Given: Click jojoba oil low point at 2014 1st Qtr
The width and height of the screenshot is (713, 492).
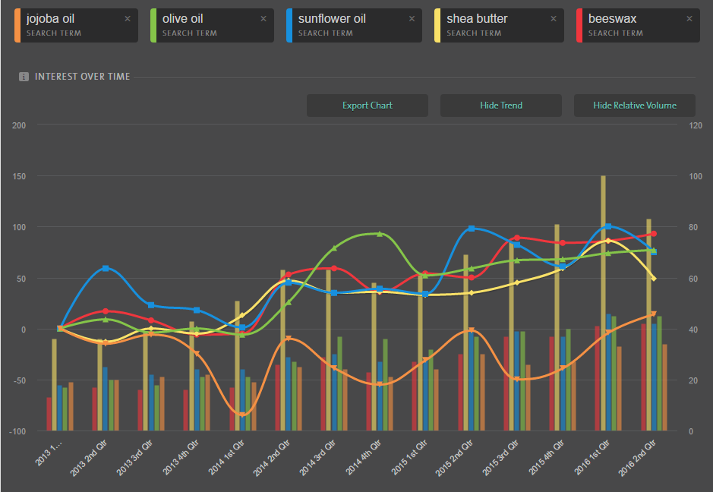Looking at the screenshot, I should tap(242, 414).
